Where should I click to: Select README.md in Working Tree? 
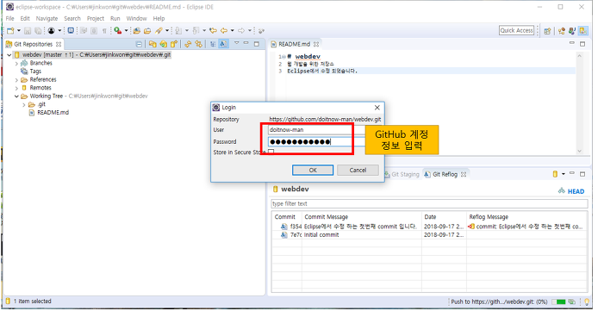pyautogui.click(x=53, y=113)
